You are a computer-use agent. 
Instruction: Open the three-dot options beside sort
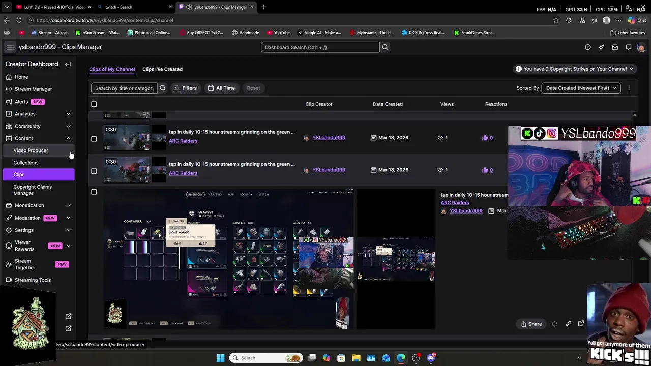[629, 88]
